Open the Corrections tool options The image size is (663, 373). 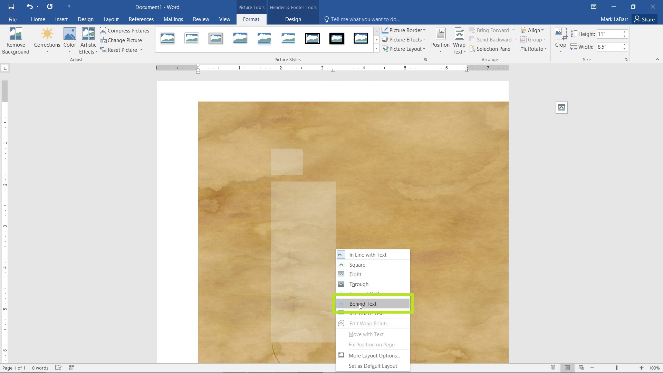click(x=47, y=40)
